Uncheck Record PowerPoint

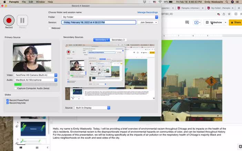click(8, 100)
